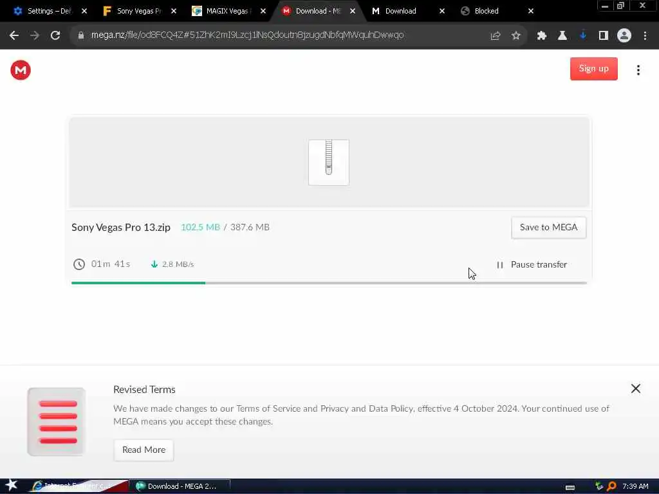Viewport: 659px width, 494px height.
Task: Go back with browser back arrow
Action: 14,36
